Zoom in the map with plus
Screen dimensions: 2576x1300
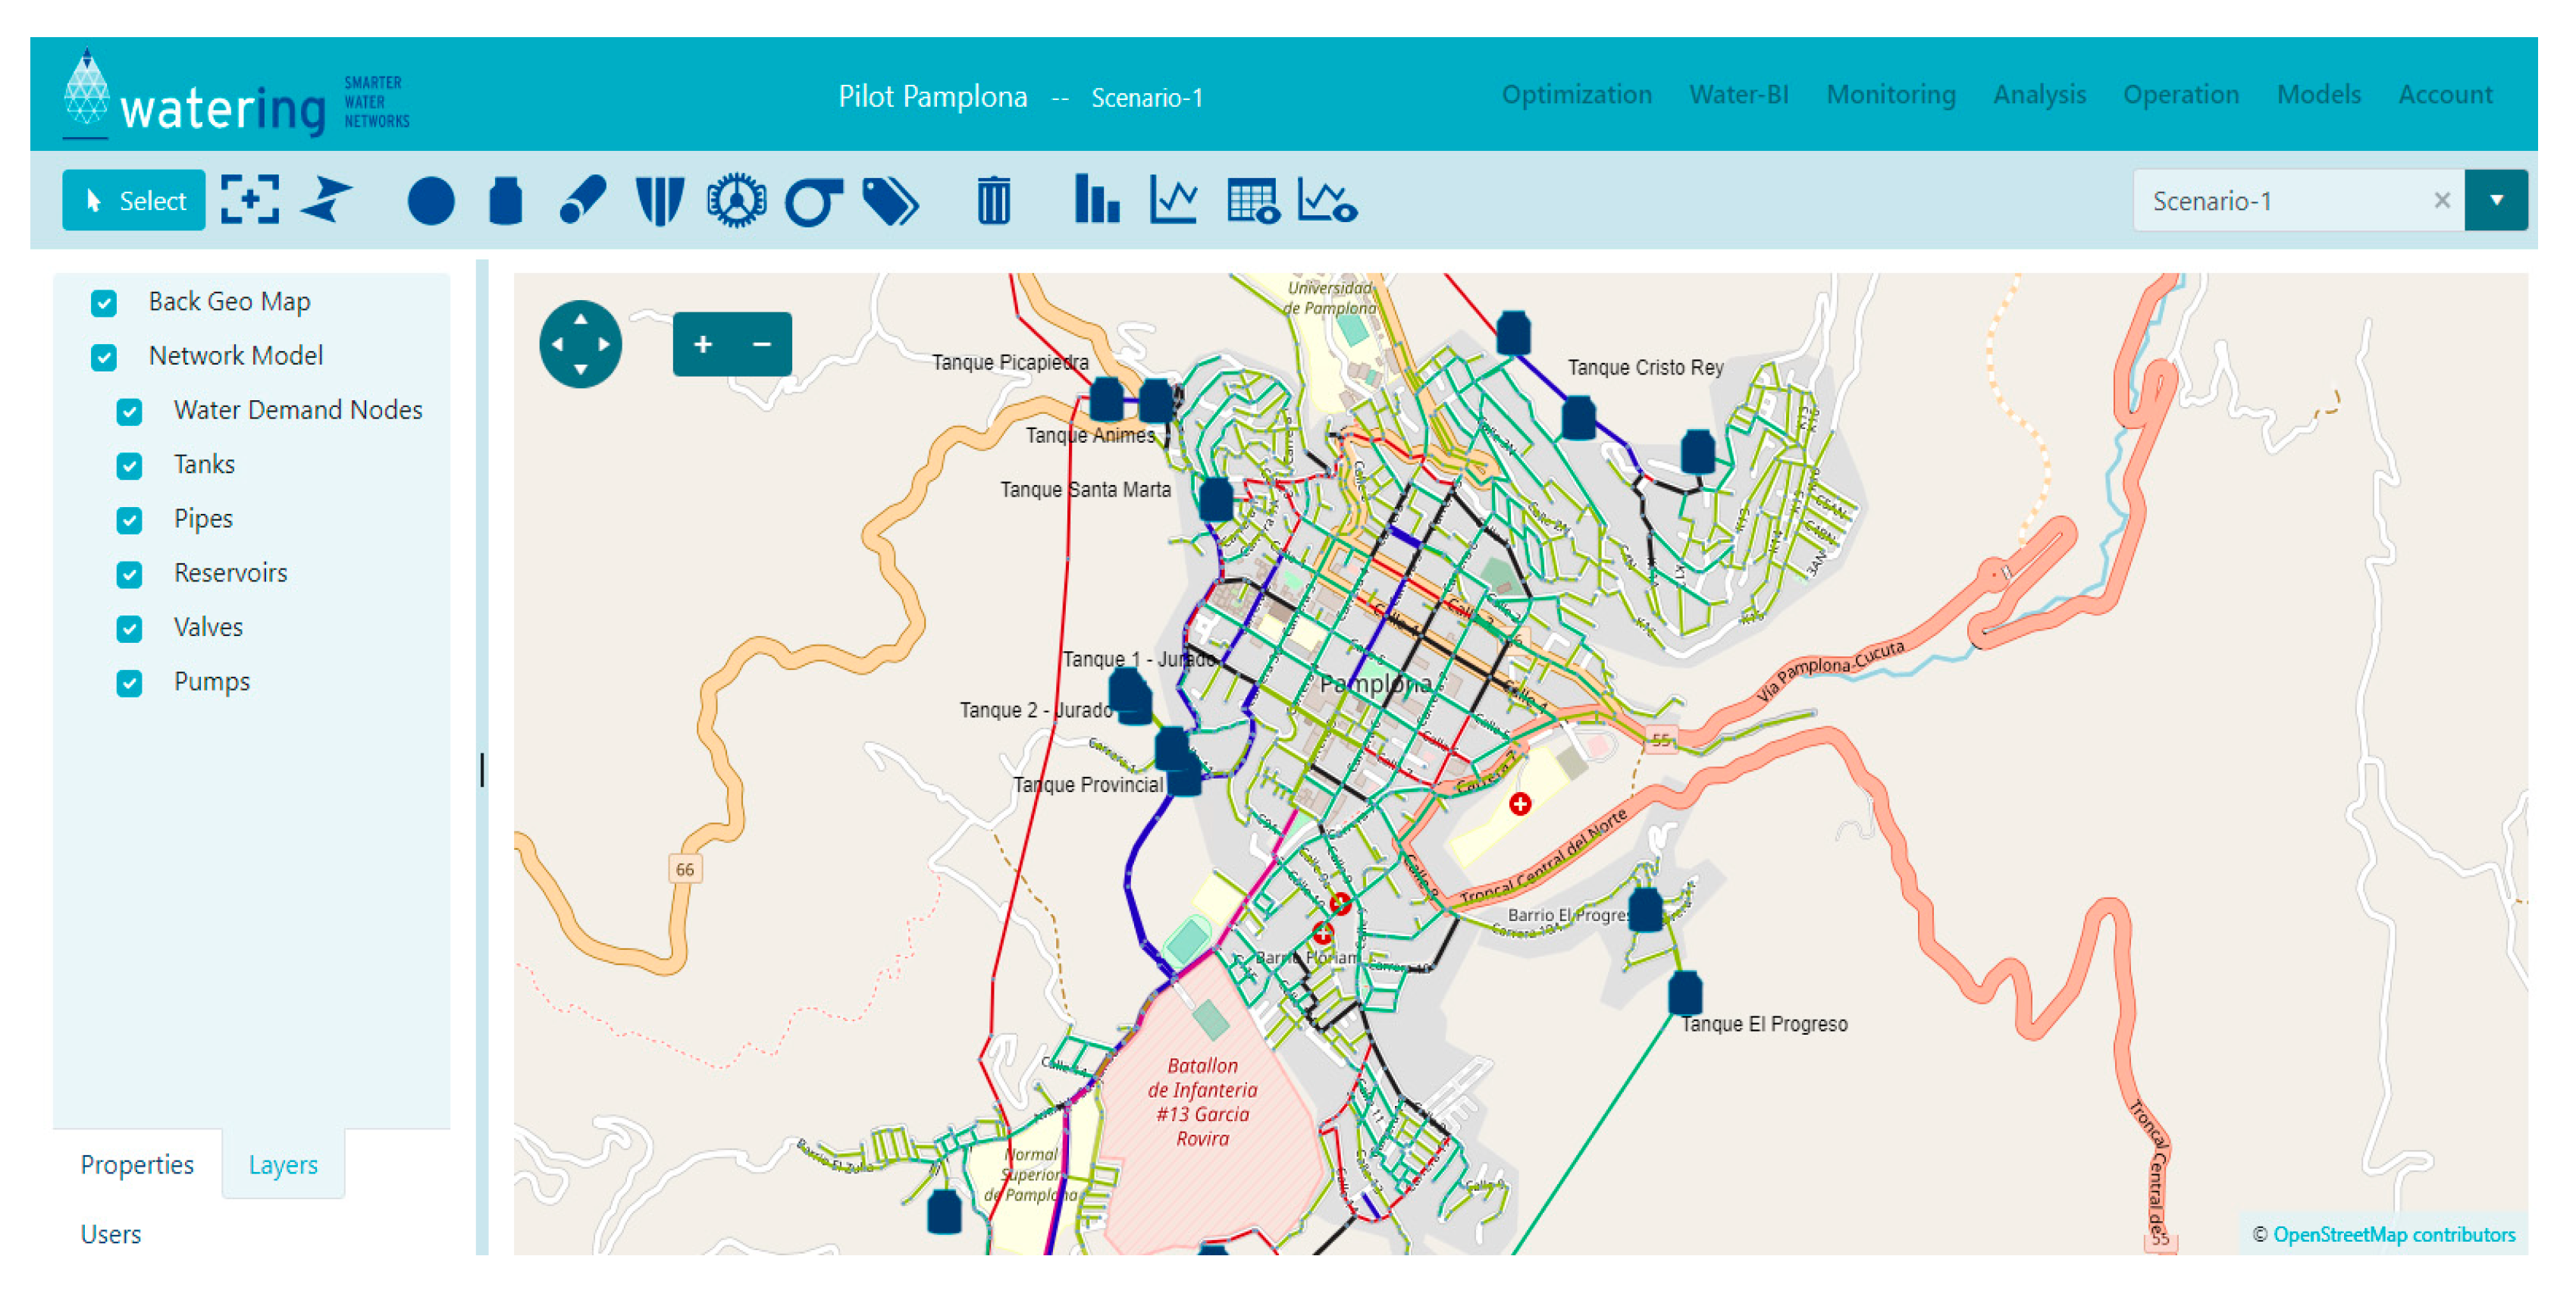703,345
